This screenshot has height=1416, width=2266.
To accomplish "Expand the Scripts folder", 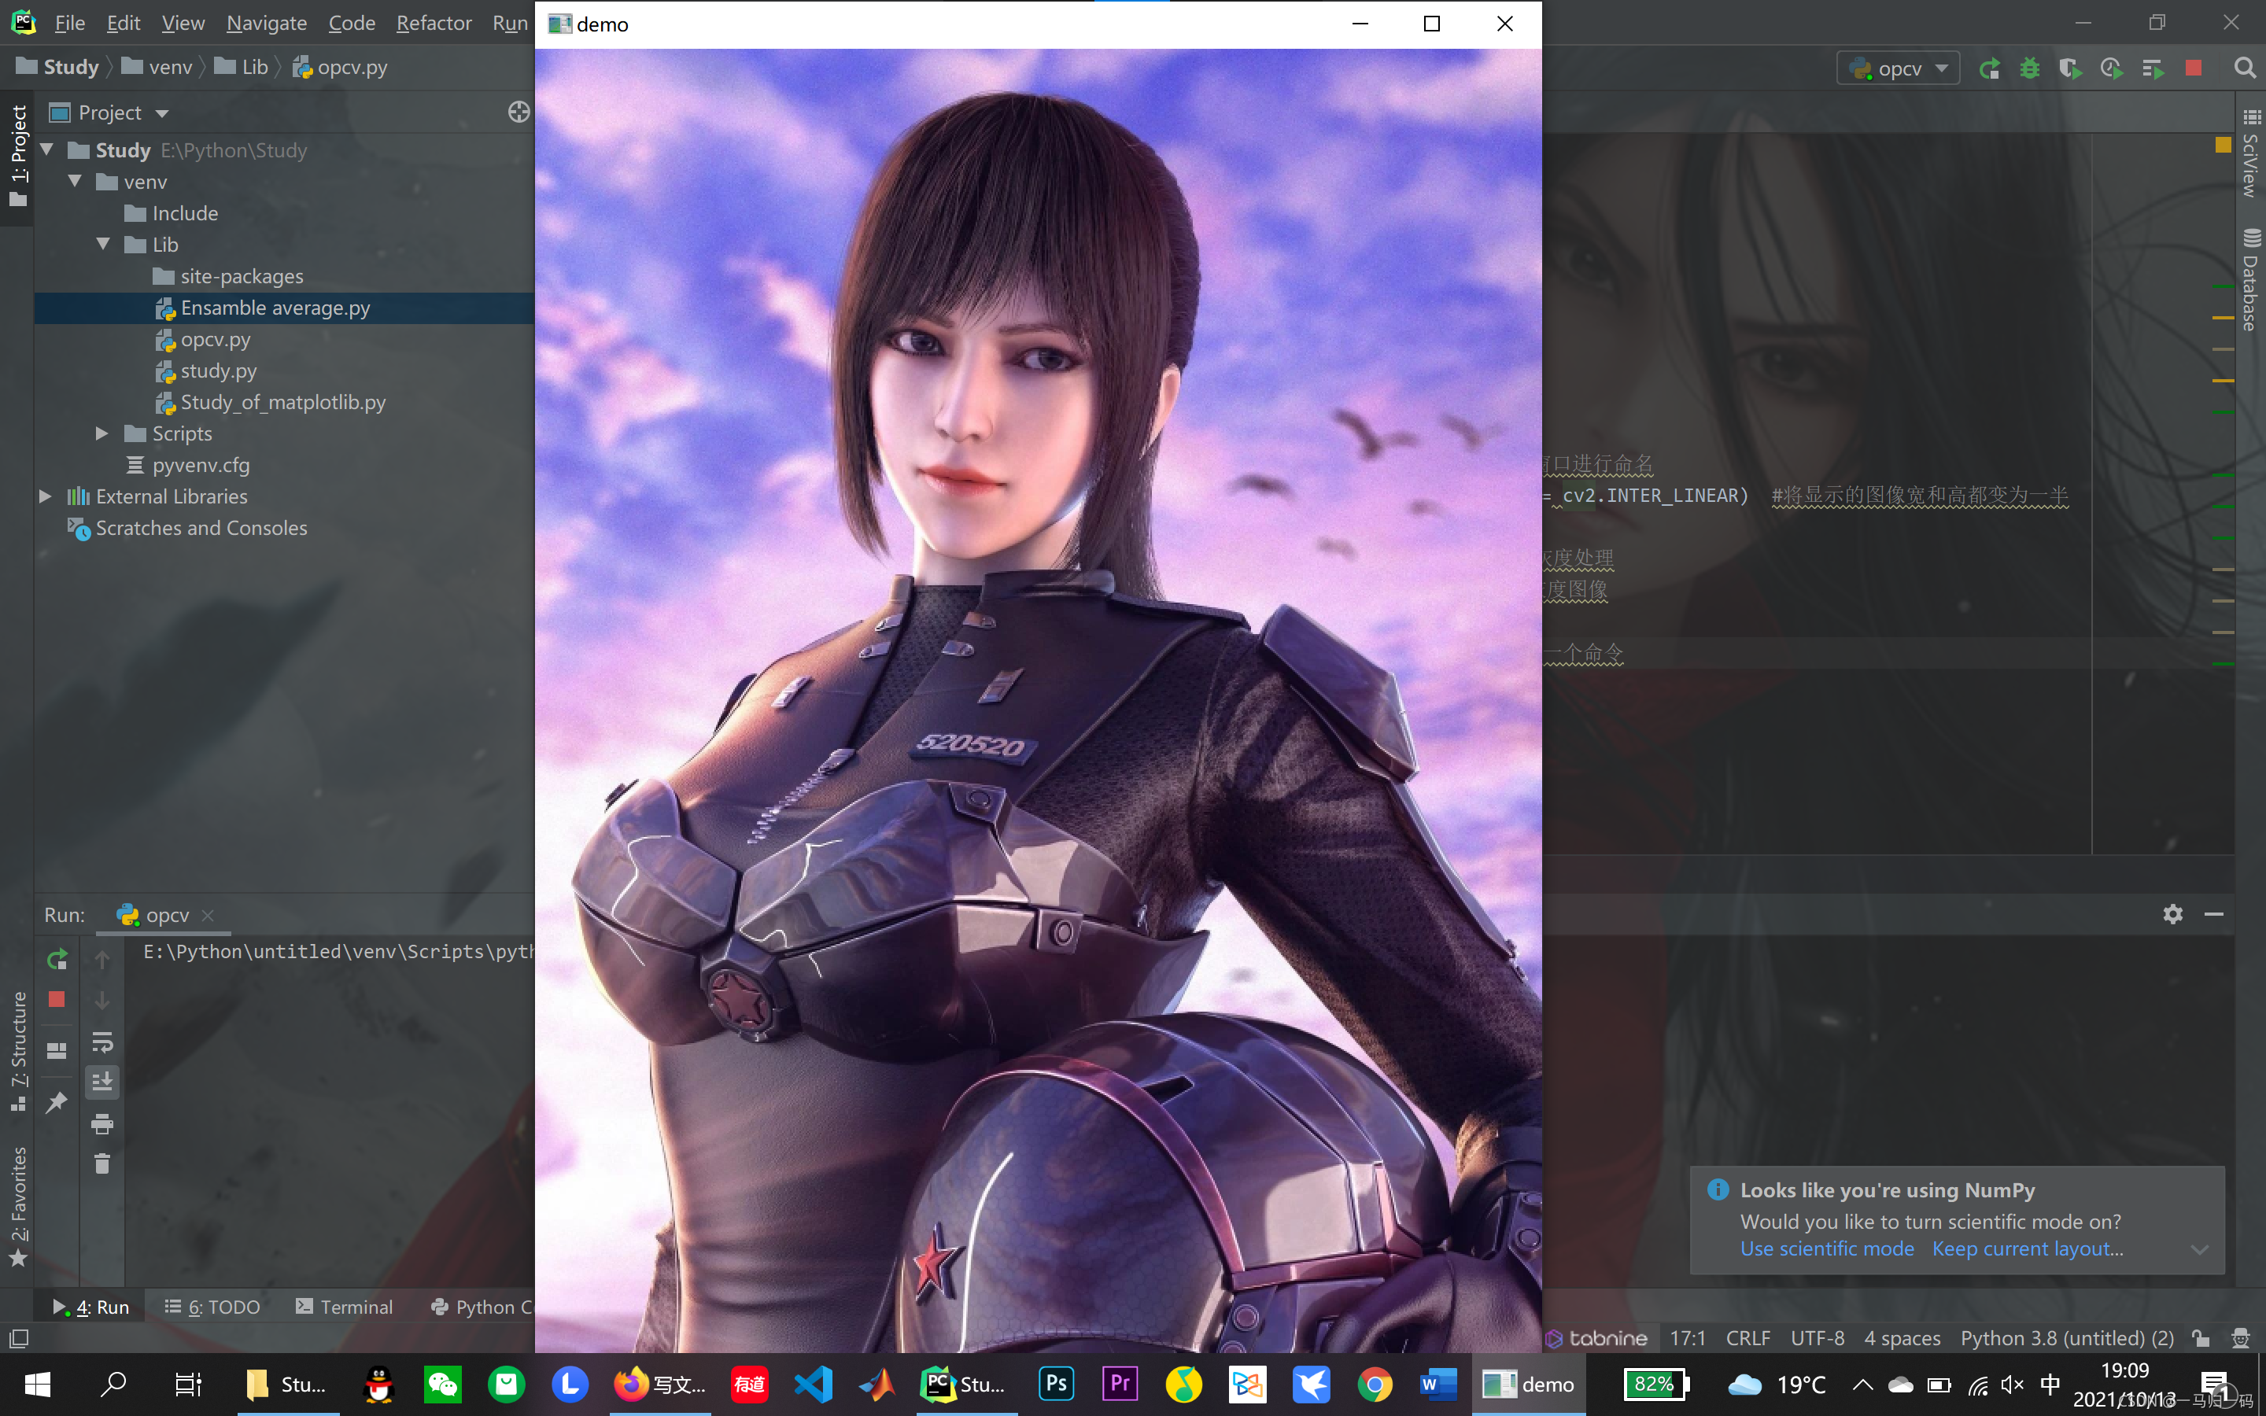I will coord(103,433).
